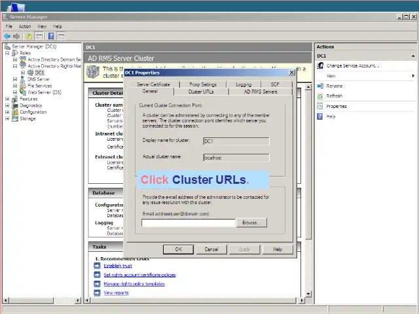Expand the DNS Server node
The height and width of the screenshot is (314, 419).
tap(15, 79)
